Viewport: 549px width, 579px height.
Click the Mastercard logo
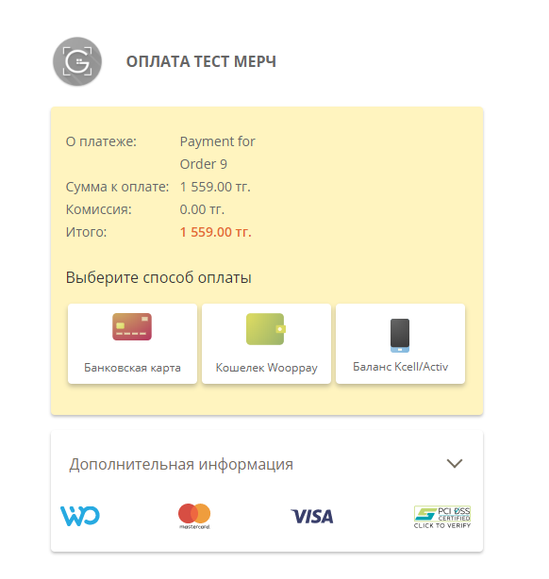194,516
